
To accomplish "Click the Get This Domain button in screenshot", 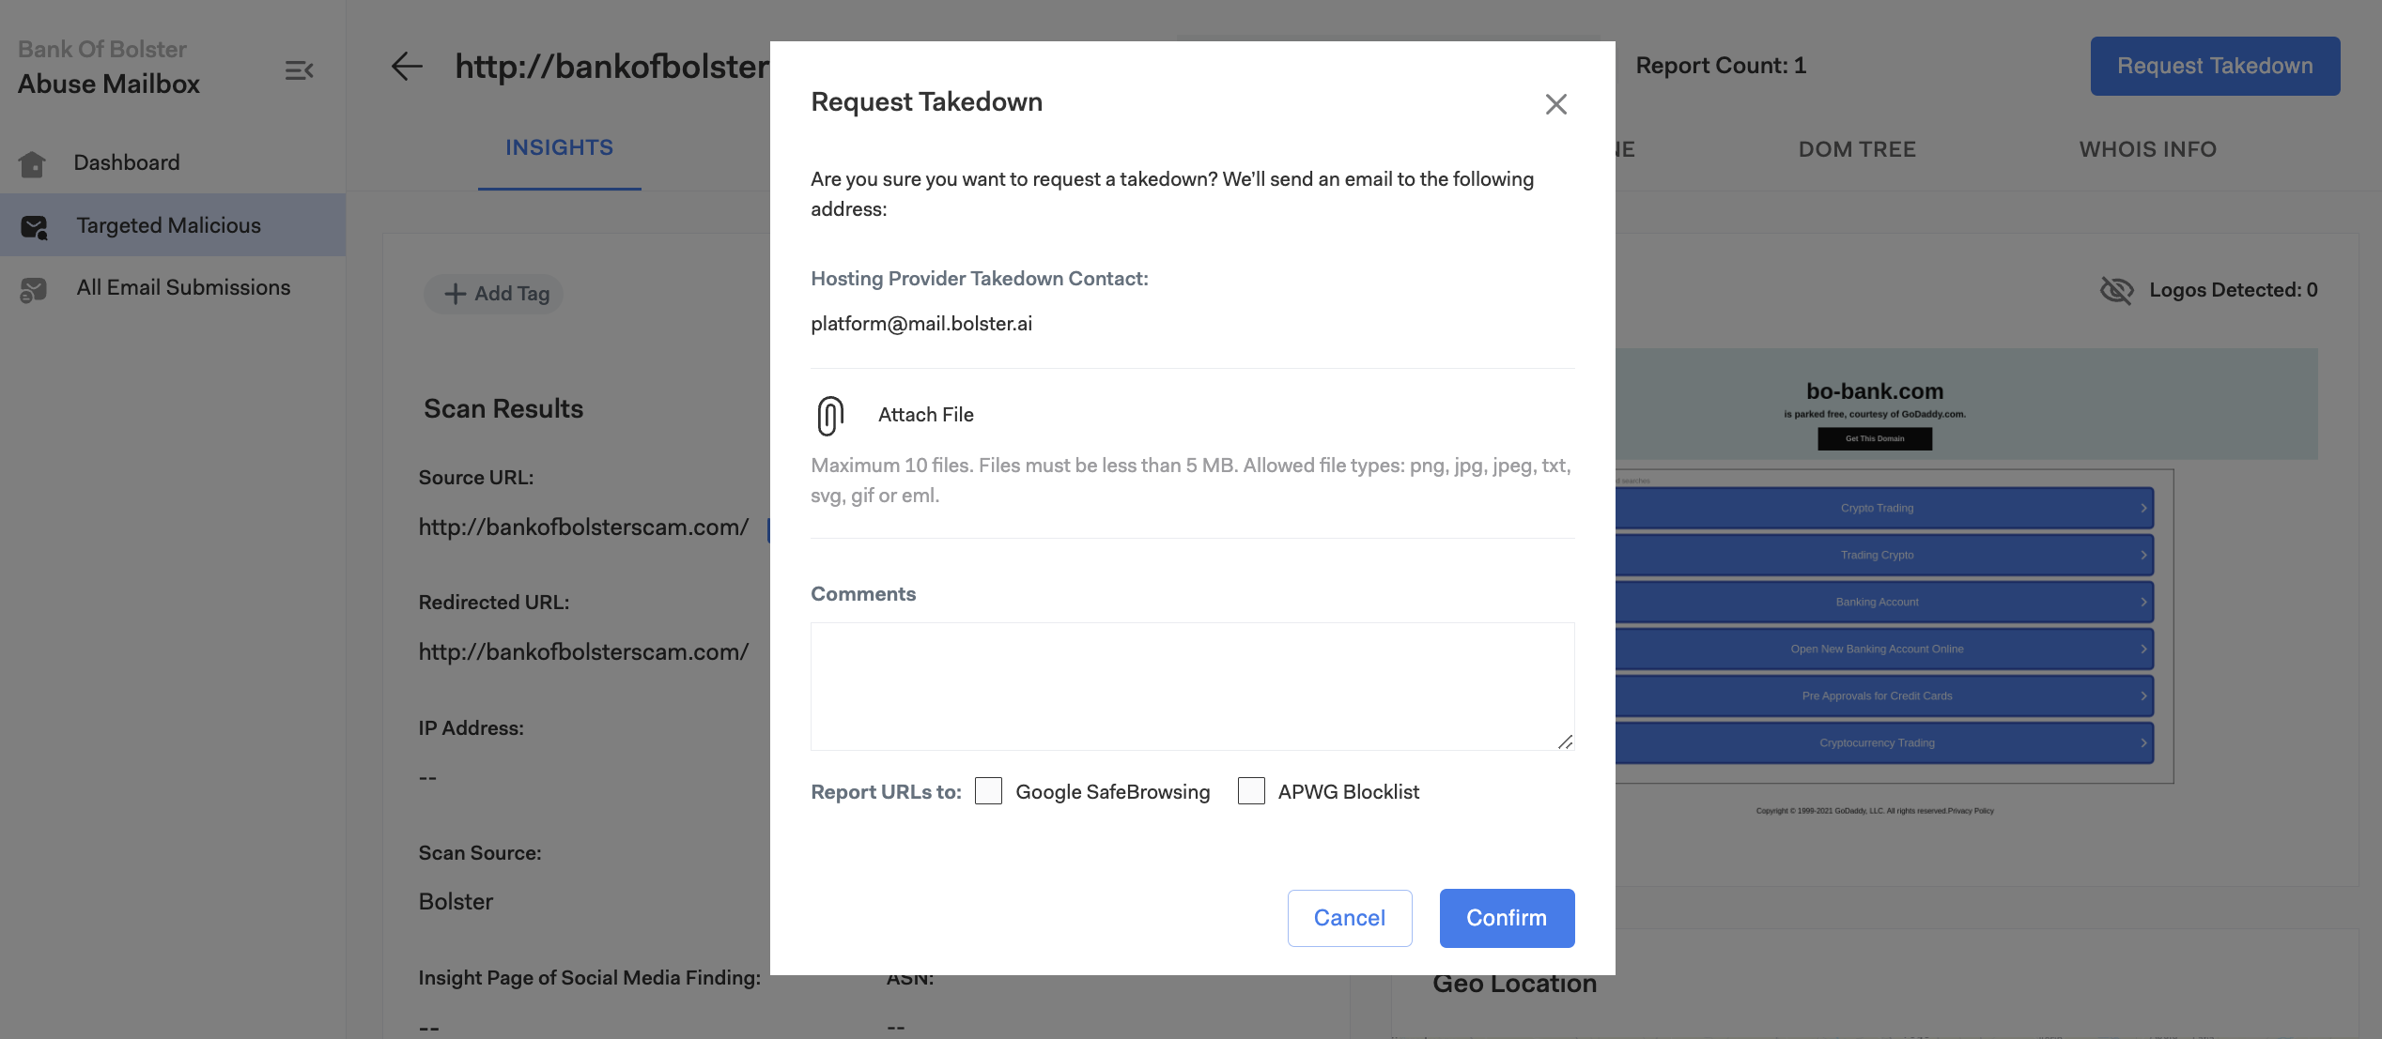I will 1875,438.
